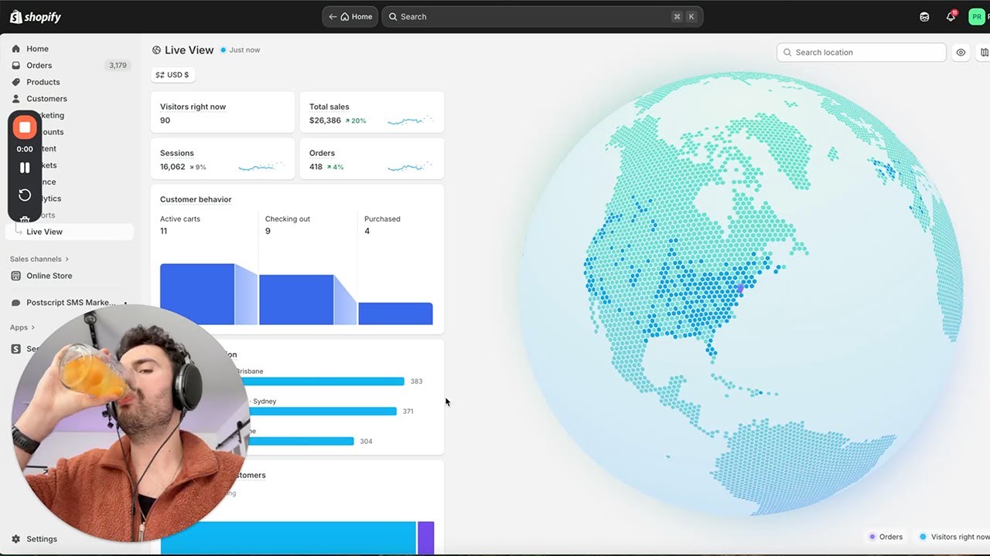The image size is (990, 556).
Task: Click the Shopify logo
Action: click(35, 16)
